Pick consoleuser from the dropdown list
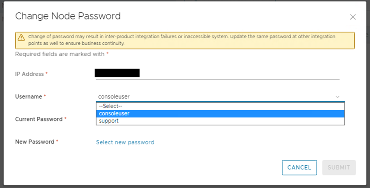 [x=220, y=114]
